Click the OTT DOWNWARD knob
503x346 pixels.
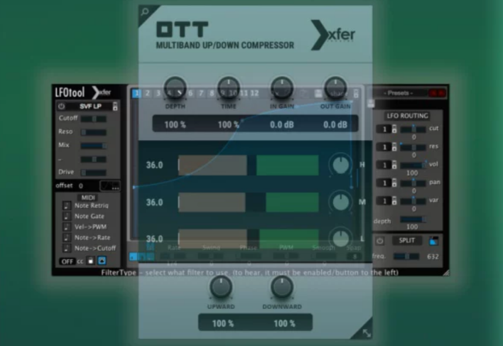point(282,288)
